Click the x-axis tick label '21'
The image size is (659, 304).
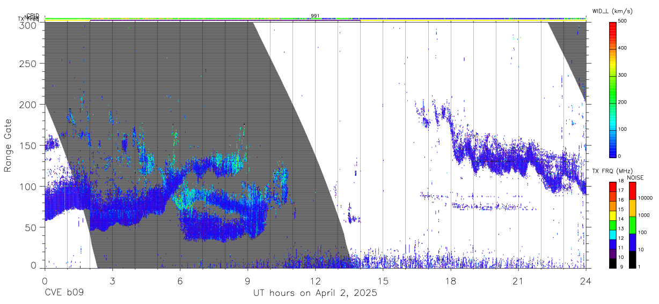(518, 281)
